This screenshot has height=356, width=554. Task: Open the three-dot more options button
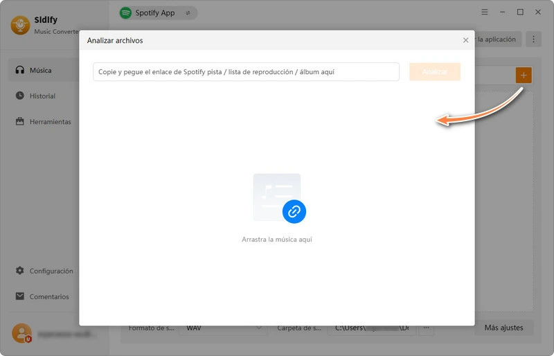[533, 39]
